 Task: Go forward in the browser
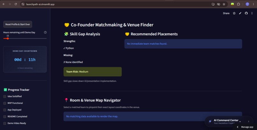coord(10,4)
